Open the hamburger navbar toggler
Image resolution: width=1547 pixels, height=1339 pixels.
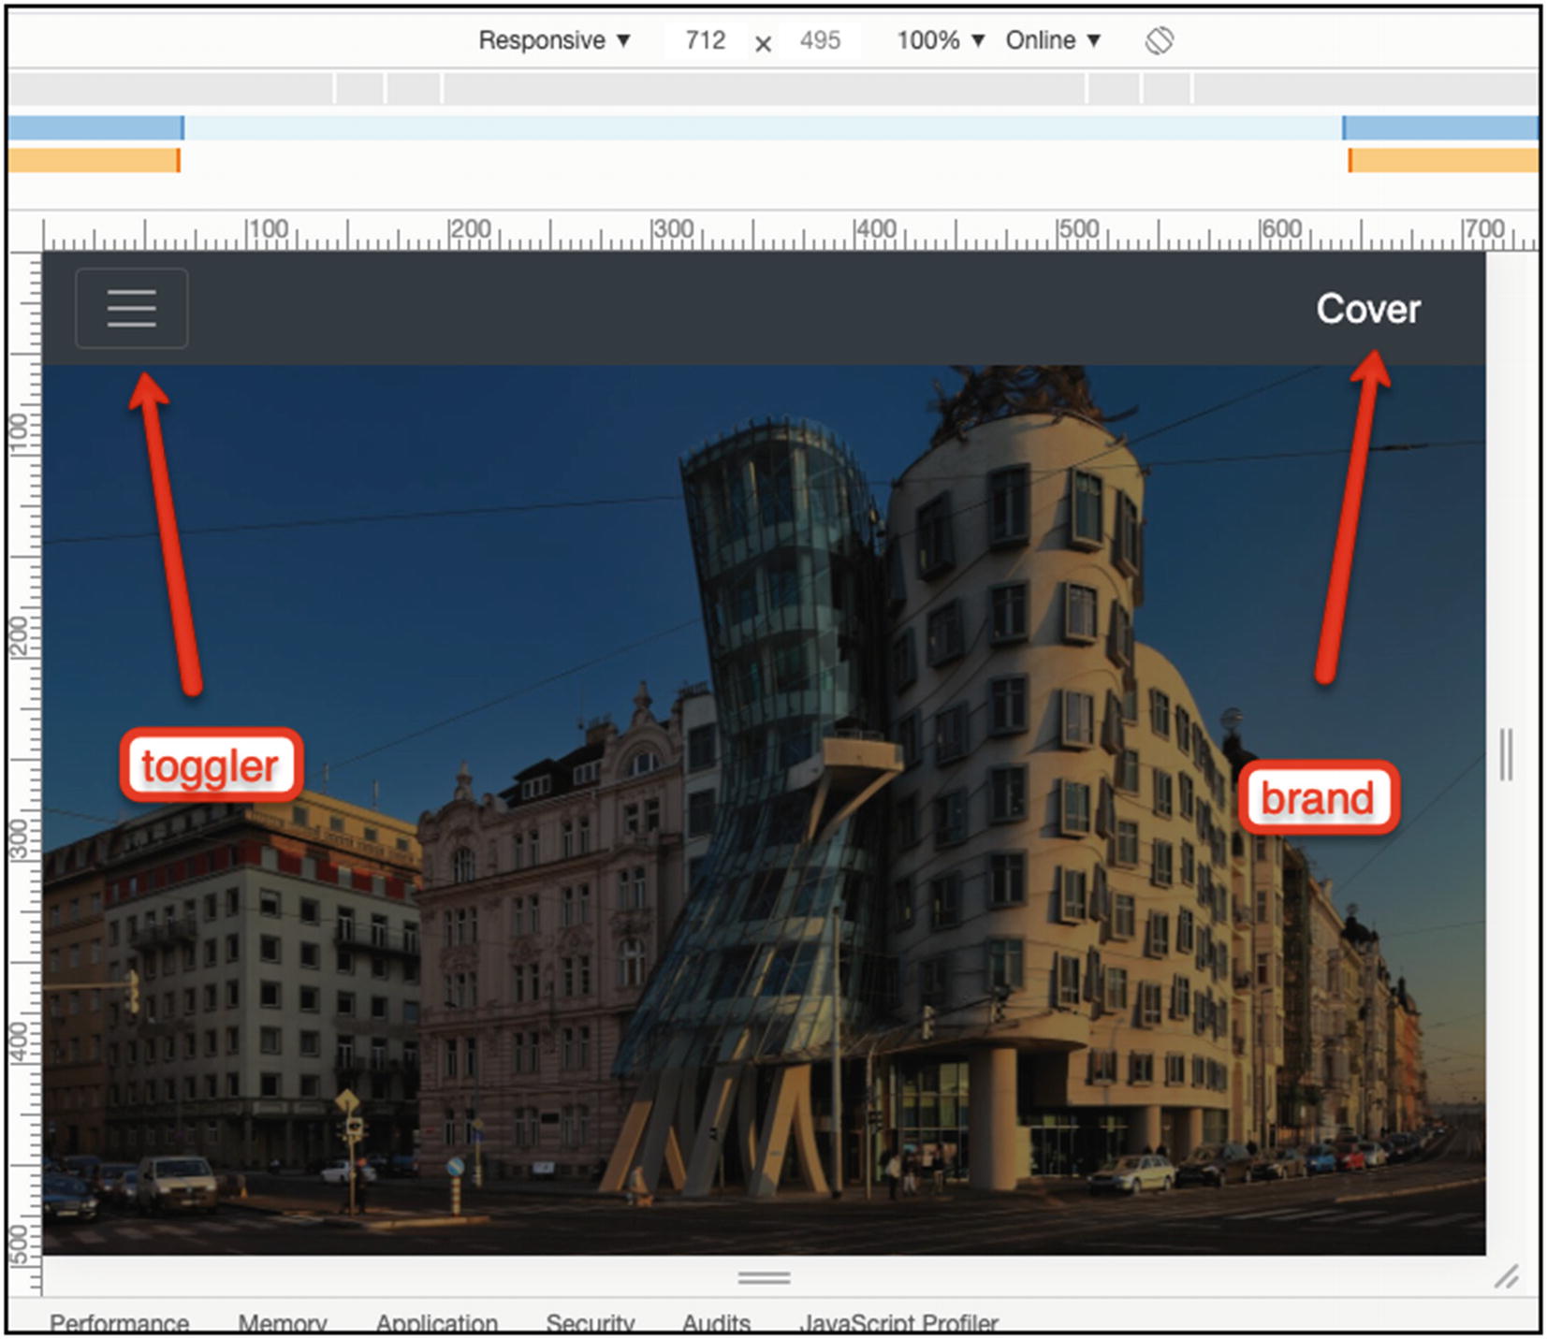pos(131,308)
